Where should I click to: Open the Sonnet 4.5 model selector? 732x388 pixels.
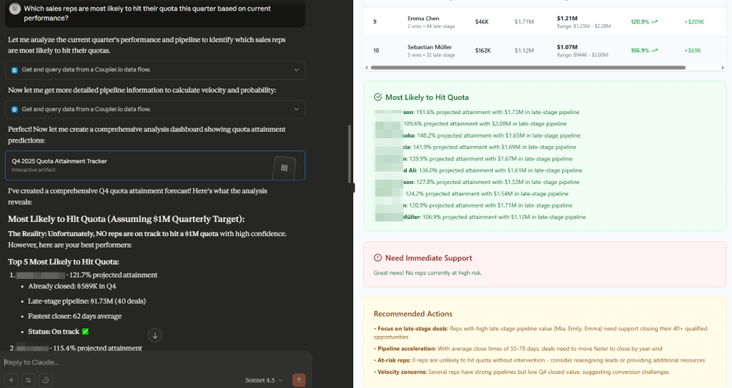coord(264,380)
